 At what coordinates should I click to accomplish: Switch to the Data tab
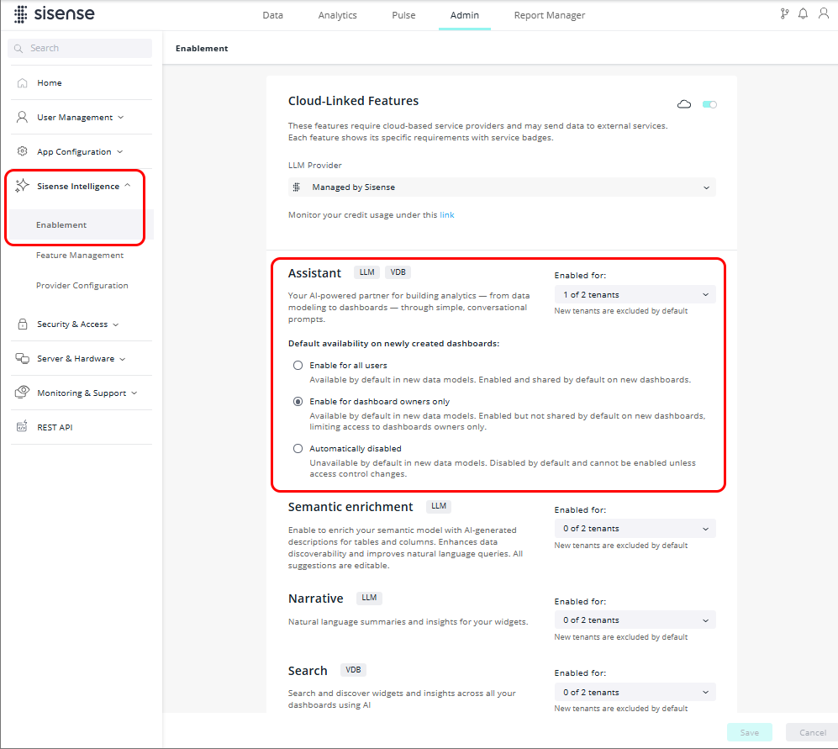[x=272, y=15]
